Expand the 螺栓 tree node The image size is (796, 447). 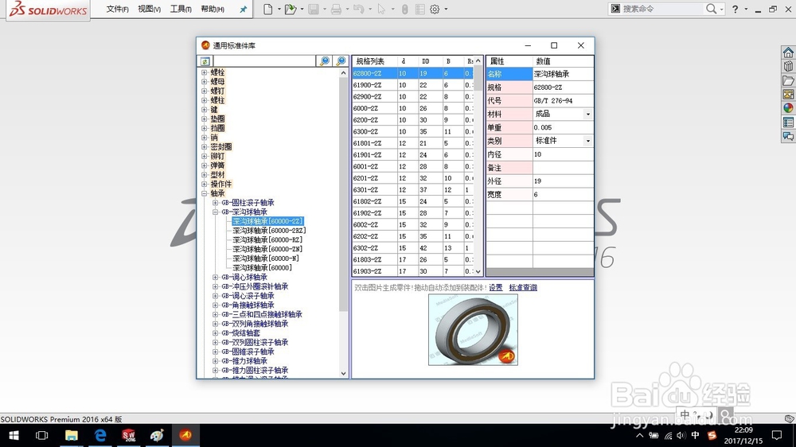(x=204, y=72)
